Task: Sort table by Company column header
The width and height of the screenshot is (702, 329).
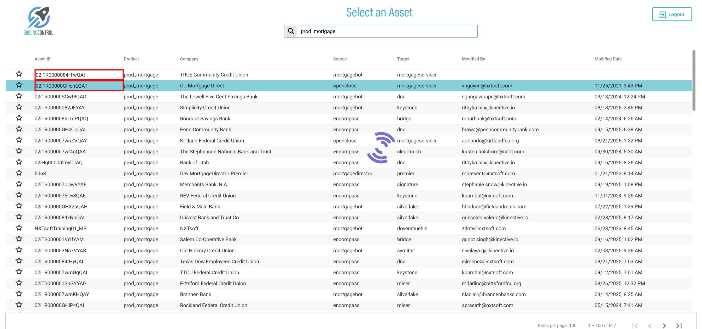Action: tap(189, 59)
